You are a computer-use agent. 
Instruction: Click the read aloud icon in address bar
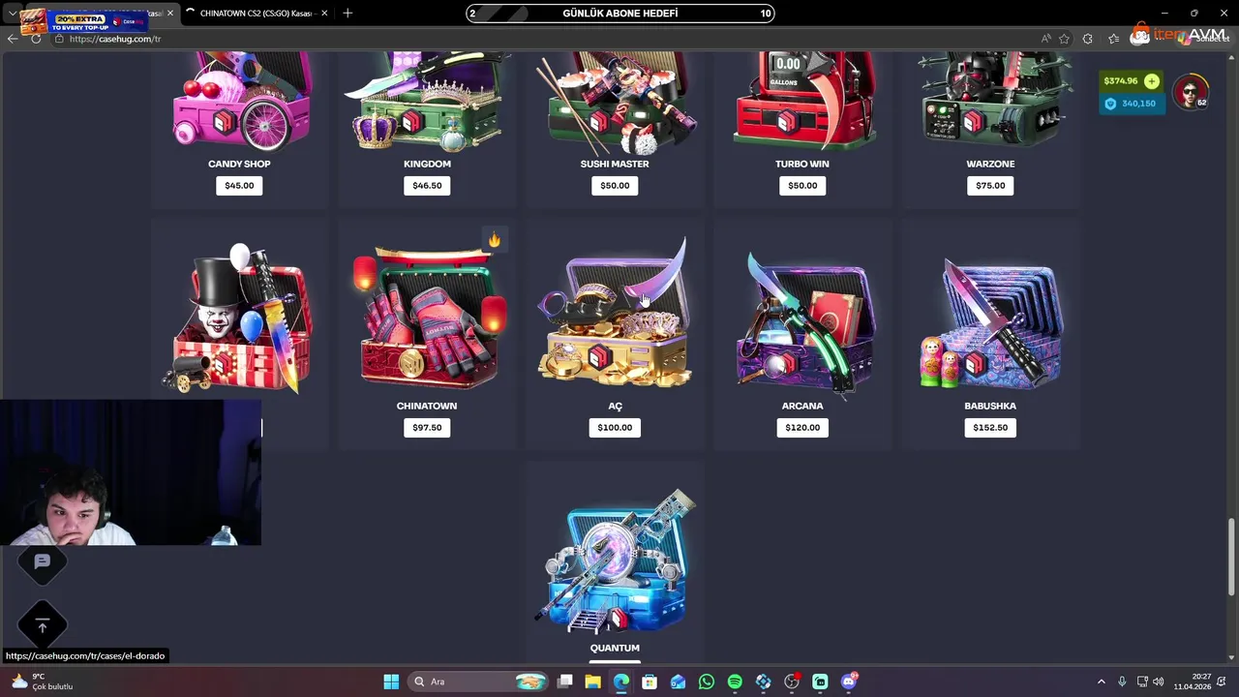[x=1045, y=39]
